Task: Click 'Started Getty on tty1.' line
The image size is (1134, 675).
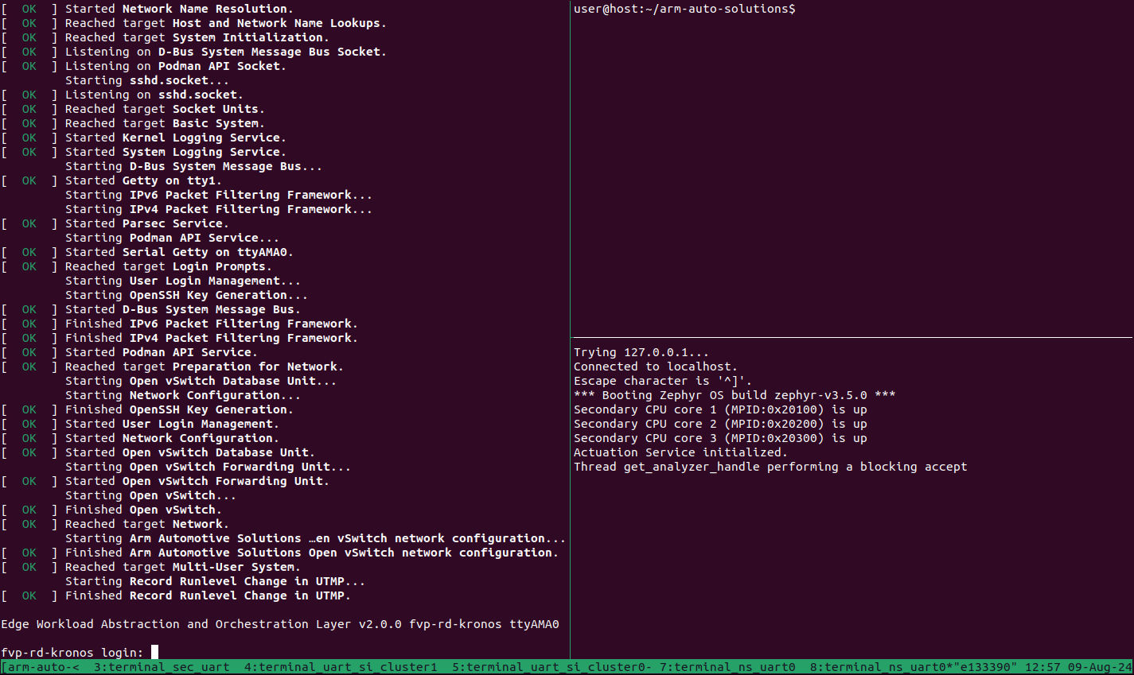Action: pyautogui.click(x=143, y=180)
